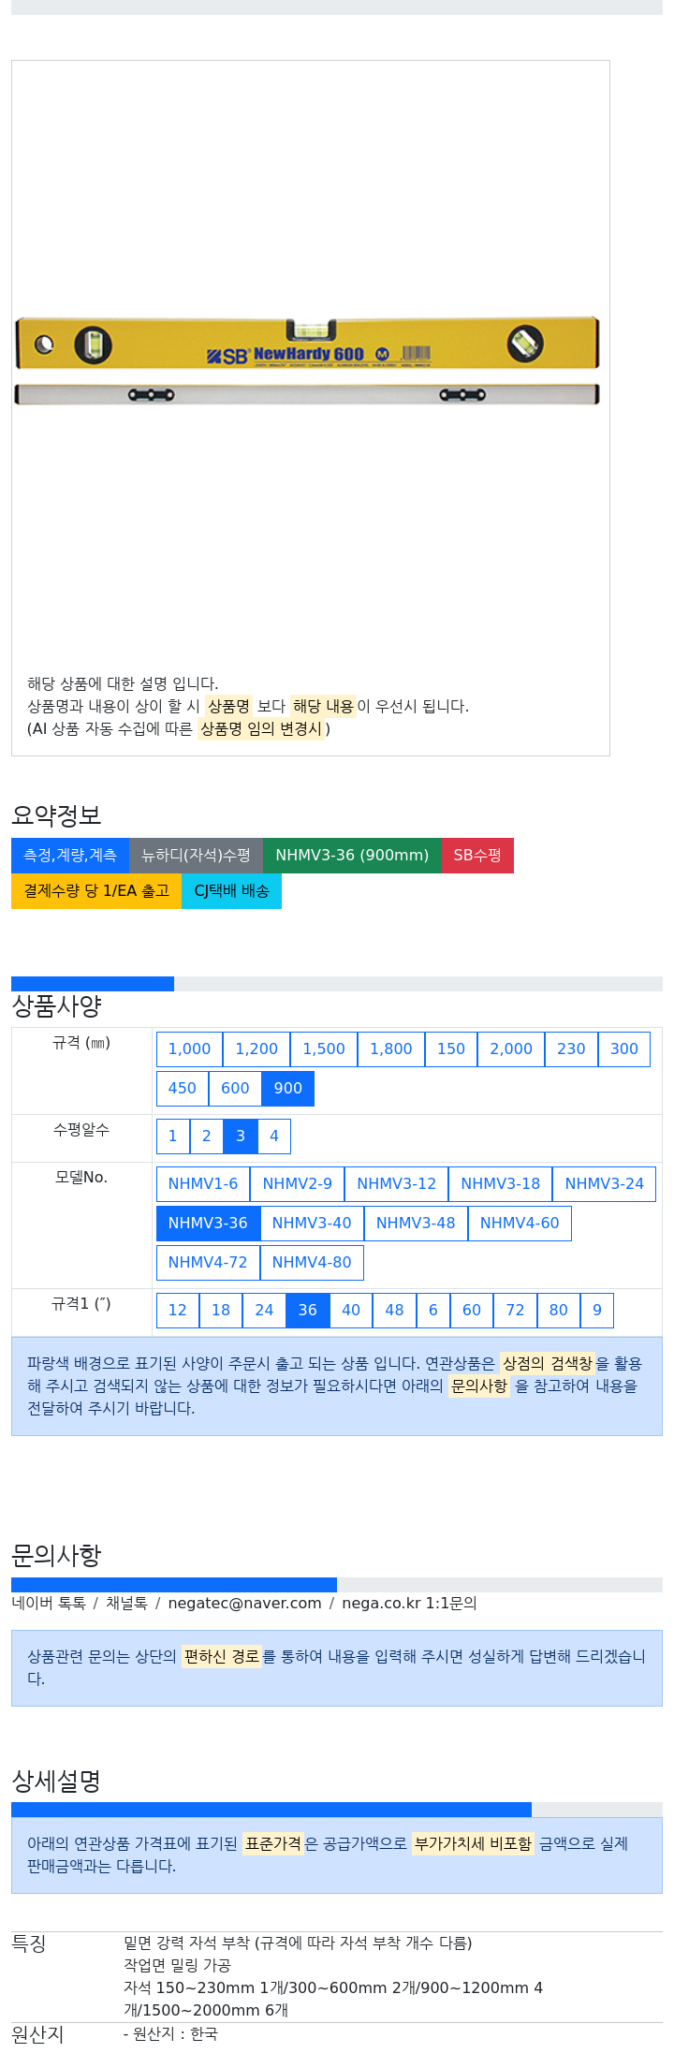674x2053 pixels.
Task: Choose 72 in the 규격1 inch row
Action: click(515, 1310)
